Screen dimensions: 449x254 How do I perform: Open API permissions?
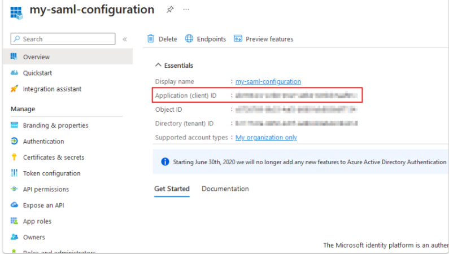[x=46, y=189]
